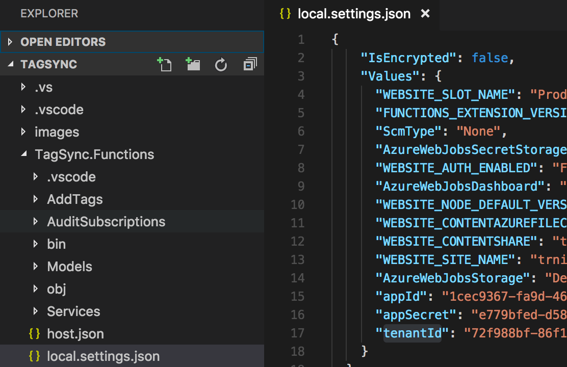The height and width of the screenshot is (367, 567).
Task: Click the JSON braces icon on the editor tab
Action: 286,14
